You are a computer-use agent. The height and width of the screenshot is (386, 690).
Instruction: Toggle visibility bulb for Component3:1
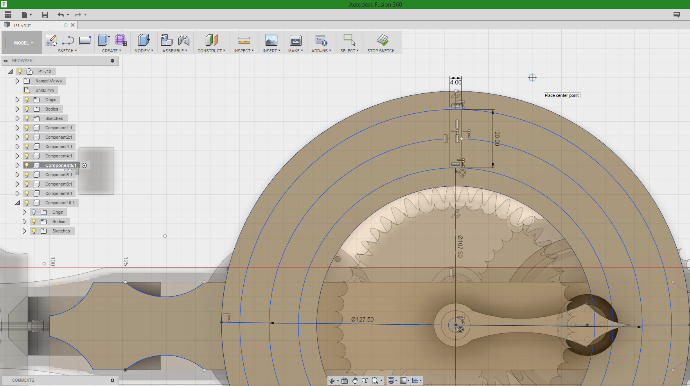pos(27,147)
